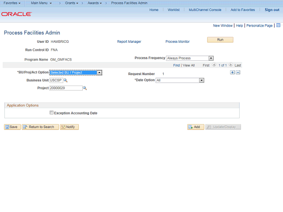Click the Notify button

(x=69, y=127)
